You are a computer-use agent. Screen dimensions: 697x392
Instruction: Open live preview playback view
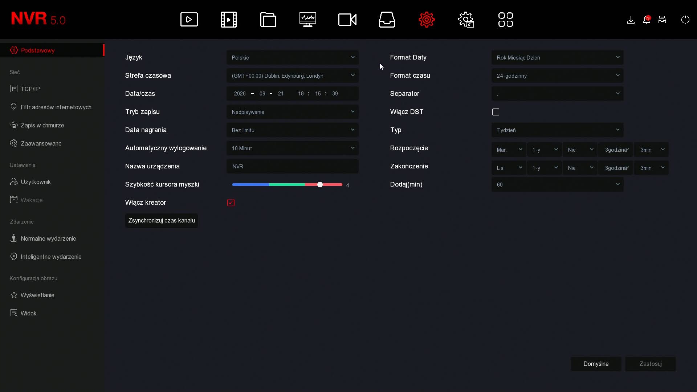click(189, 19)
